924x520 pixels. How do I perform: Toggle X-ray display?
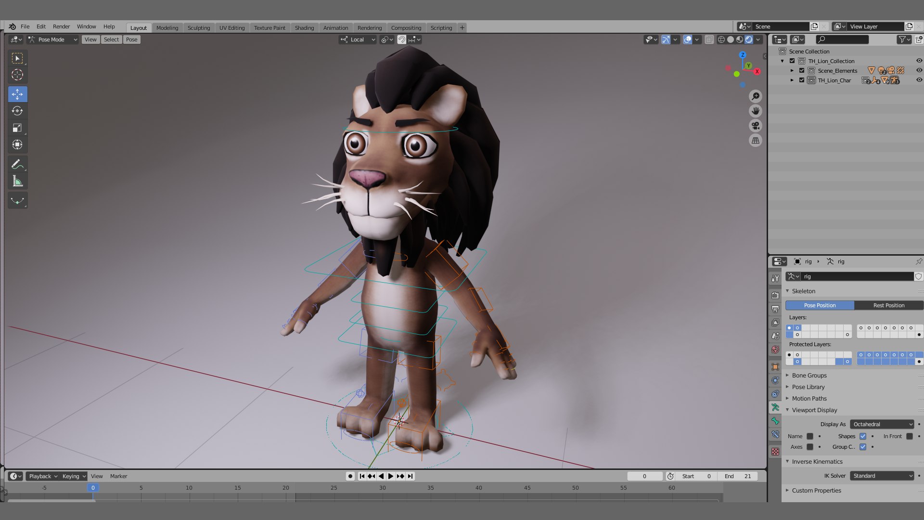pos(709,39)
